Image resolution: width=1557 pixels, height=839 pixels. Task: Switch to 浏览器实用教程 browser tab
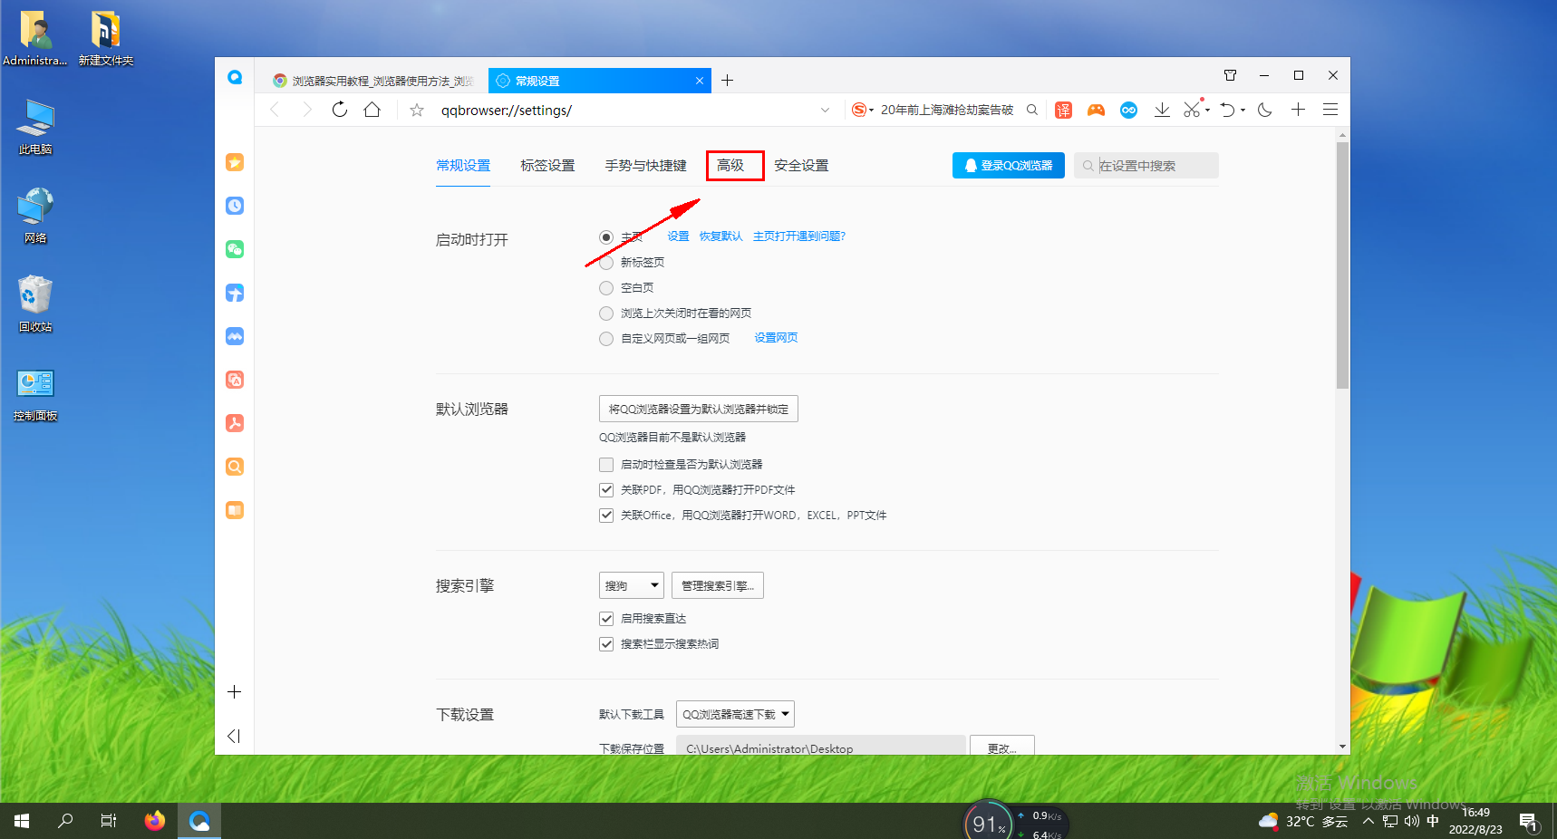click(375, 81)
